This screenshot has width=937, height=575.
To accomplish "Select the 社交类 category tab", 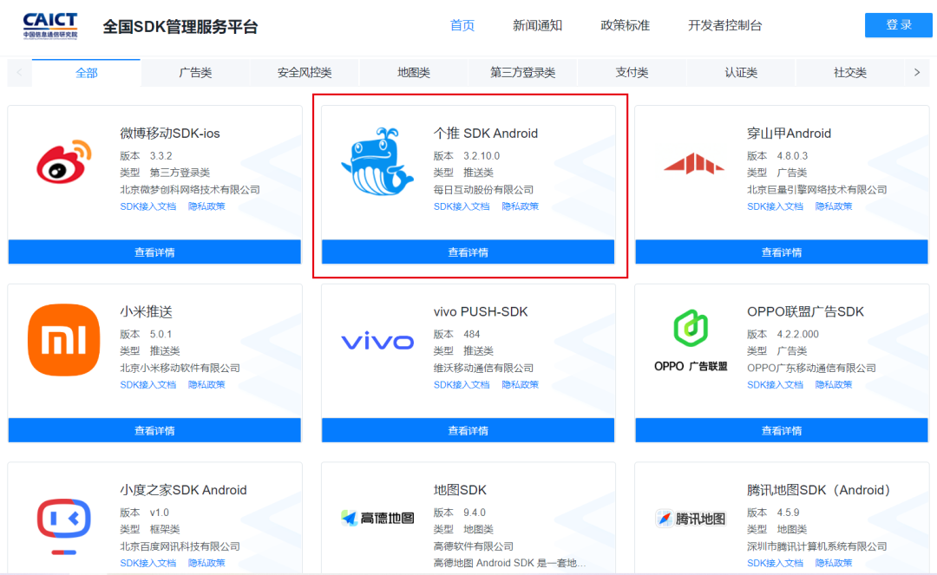I will 849,73.
